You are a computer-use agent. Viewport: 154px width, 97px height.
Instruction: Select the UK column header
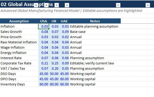click(54, 21)
